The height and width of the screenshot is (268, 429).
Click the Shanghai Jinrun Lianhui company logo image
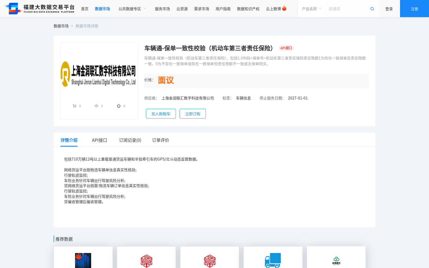coord(98,74)
